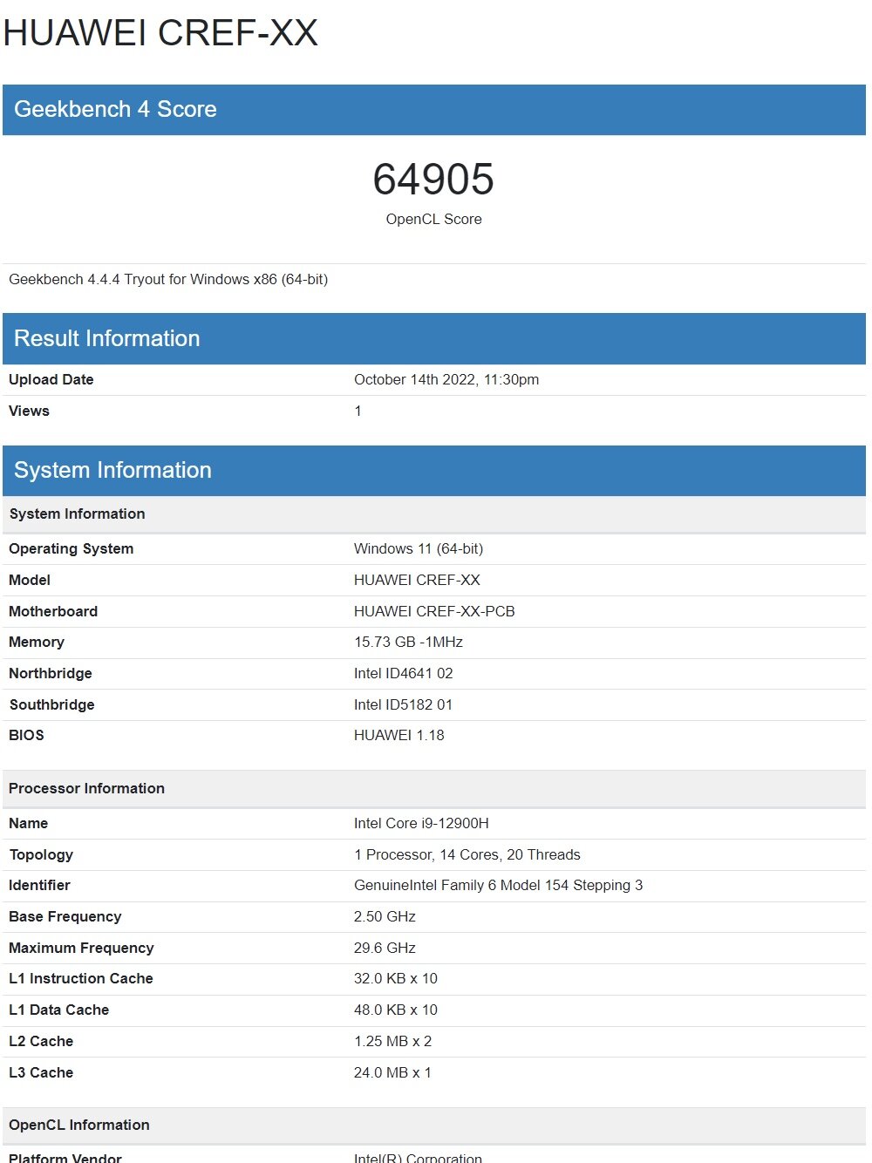Image resolution: width=872 pixels, height=1163 pixels.
Task: Click the "OpenCL Information" subheading
Action: (434, 1126)
